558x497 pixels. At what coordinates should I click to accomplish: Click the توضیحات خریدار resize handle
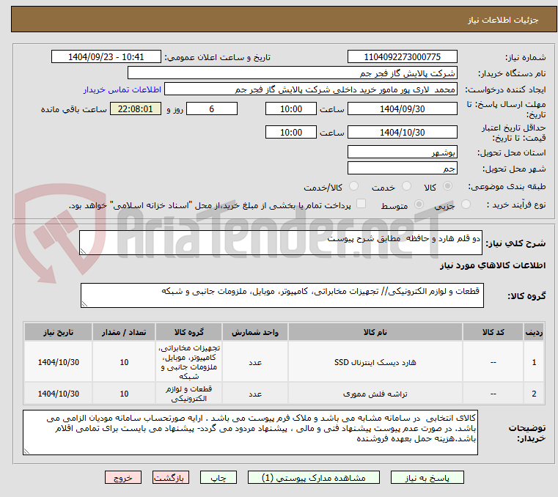26,451
